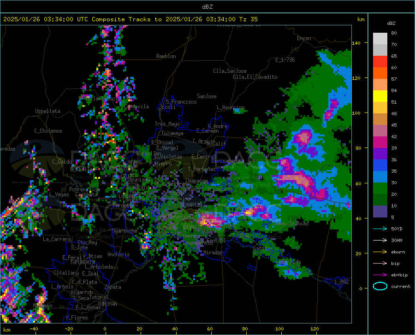This screenshot has height=335, width=415.
Task: Click the SanJose place label
Action: click(x=207, y=96)
